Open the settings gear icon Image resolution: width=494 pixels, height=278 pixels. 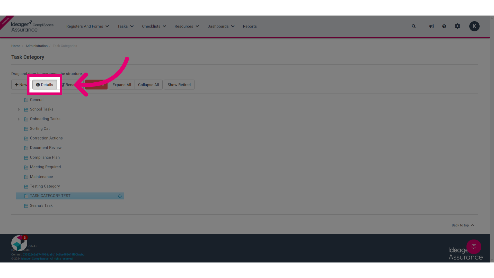pyautogui.click(x=457, y=26)
